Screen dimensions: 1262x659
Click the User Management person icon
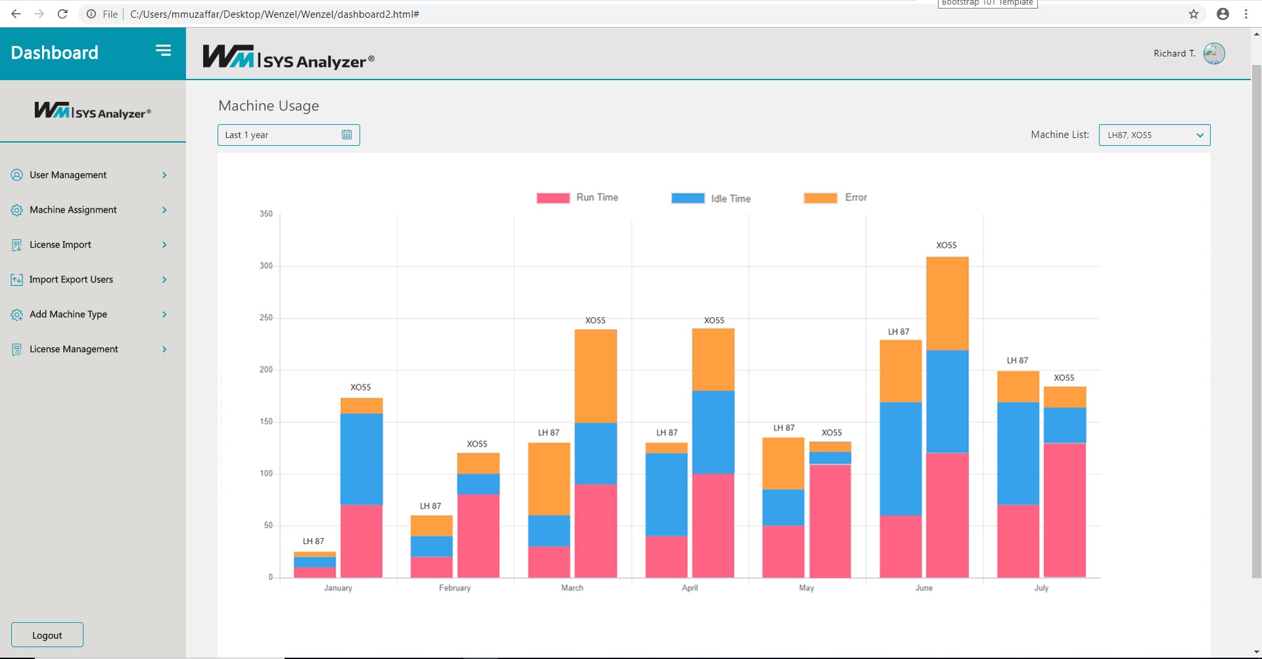click(x=17, y=175)
